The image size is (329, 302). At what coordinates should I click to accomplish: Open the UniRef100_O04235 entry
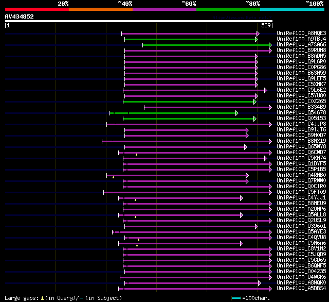pos(301,272)
